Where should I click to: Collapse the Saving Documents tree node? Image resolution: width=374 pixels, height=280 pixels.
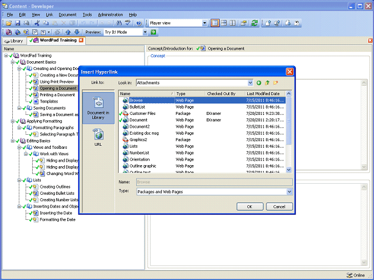pyautogui.click(x=19, y=108)
